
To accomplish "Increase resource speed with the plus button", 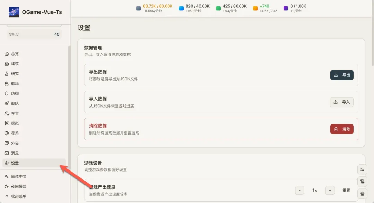I will click(x=330, y=191).
